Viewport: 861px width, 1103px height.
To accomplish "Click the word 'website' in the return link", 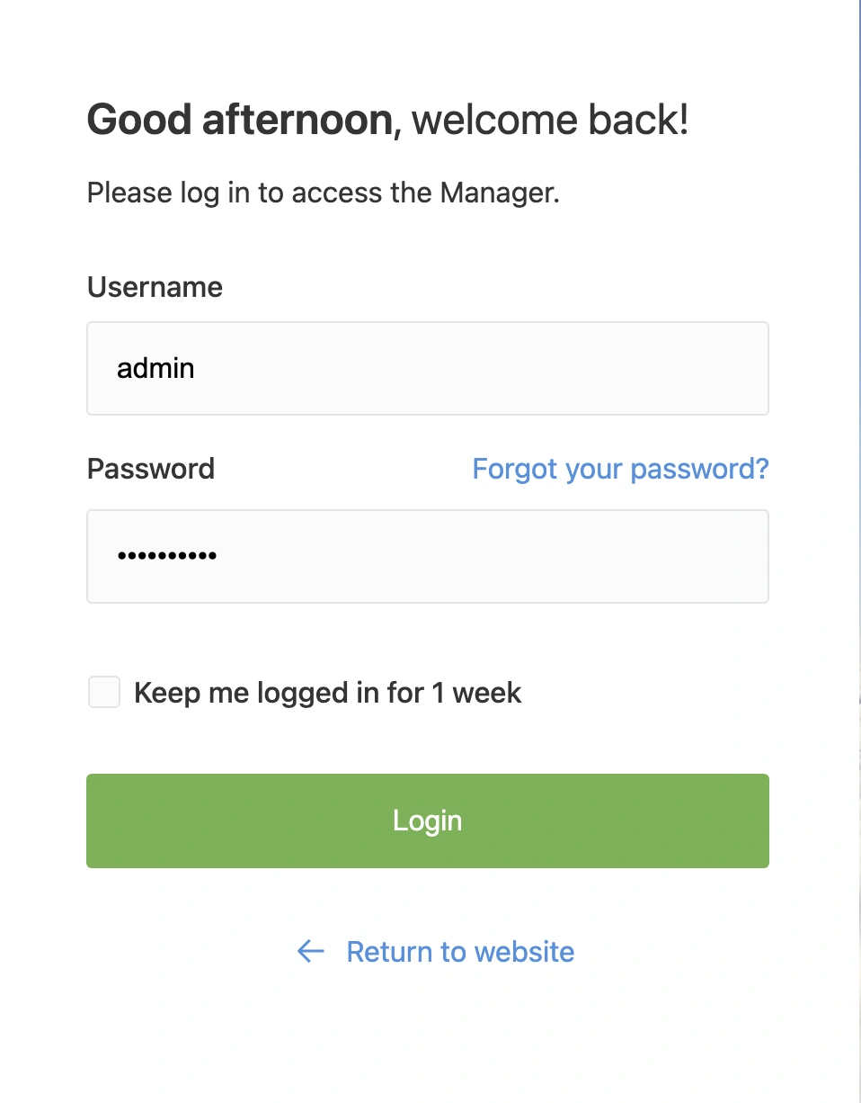I will click(x=524, y=952).
